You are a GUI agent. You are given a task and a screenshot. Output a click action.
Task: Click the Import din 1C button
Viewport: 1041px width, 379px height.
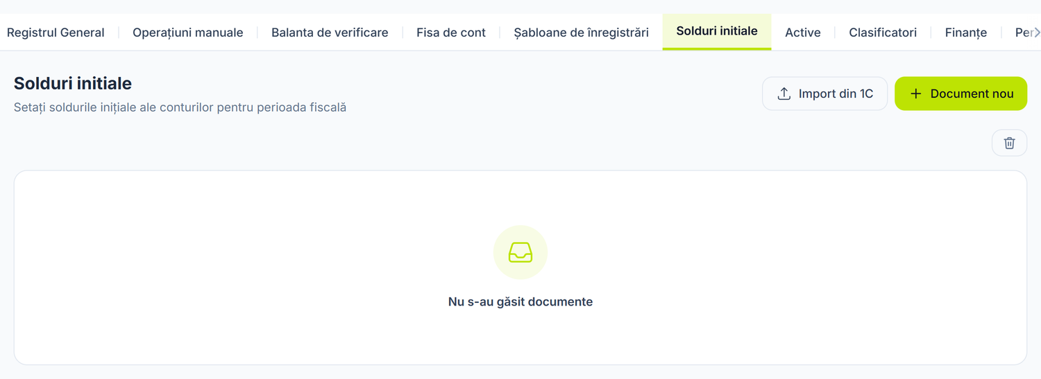[x=824, y=94]
